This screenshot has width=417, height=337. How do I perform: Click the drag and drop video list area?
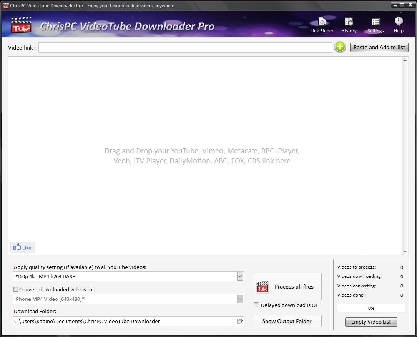[205, 156]
